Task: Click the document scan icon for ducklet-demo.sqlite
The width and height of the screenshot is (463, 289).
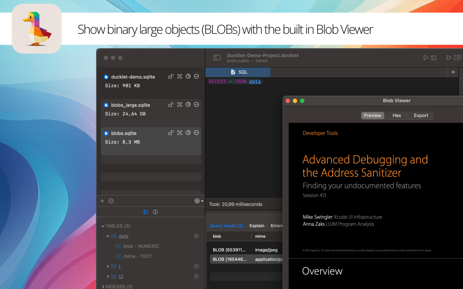Action: tap(180, 76)
